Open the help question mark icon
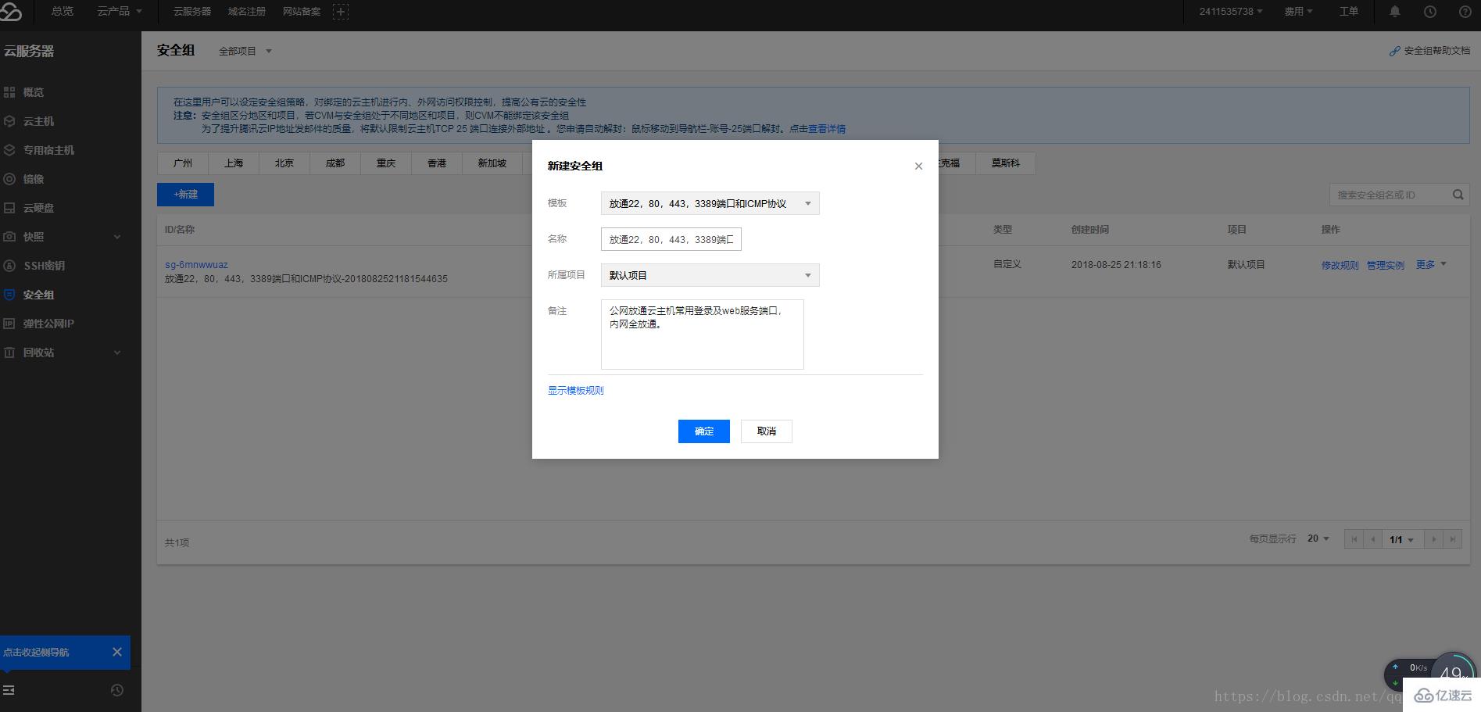The width and height of the screenshot is (1481, 712). [1465, 11]
